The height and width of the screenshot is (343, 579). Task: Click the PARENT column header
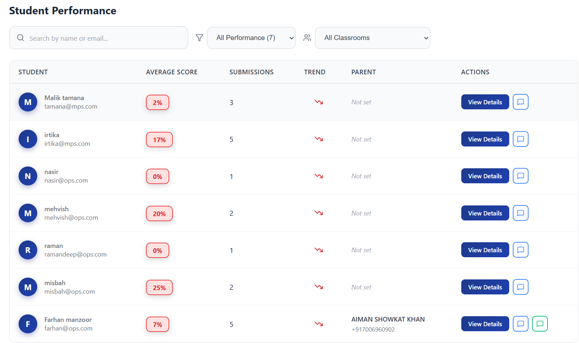coord(364,72)
